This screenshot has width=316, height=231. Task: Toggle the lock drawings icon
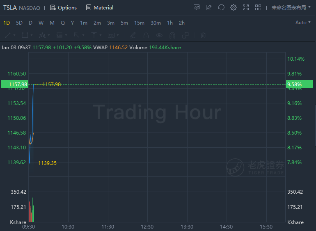pos(146,35)
